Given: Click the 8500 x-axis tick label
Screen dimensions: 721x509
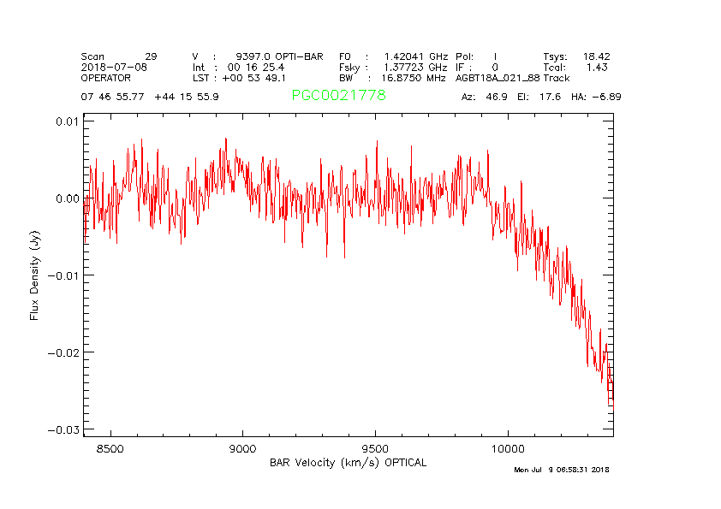Looking at the screenshot, I should click(x=110, y=448).
